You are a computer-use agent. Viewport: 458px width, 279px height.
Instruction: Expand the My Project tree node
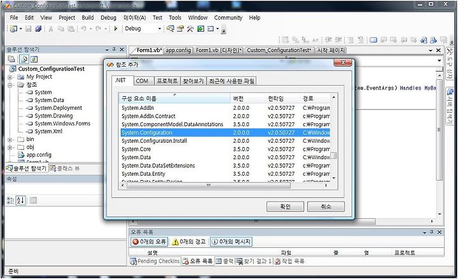[x=10, y=77]
